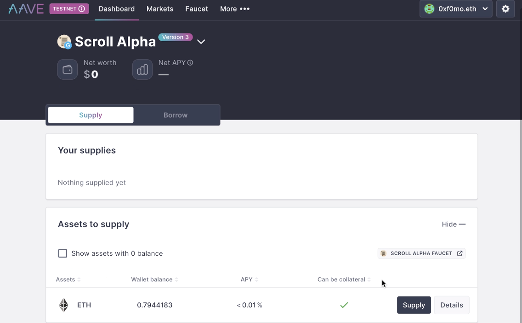Click the Net worth wallet icon
The width and height of the screenshot is (522, 323).
68,69
